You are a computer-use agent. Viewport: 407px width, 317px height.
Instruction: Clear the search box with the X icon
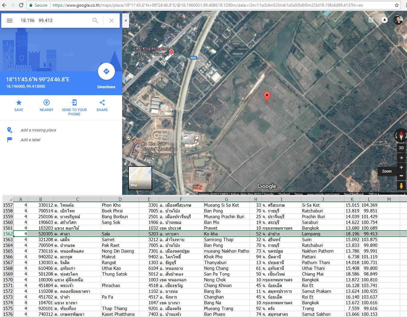point(112,21)
